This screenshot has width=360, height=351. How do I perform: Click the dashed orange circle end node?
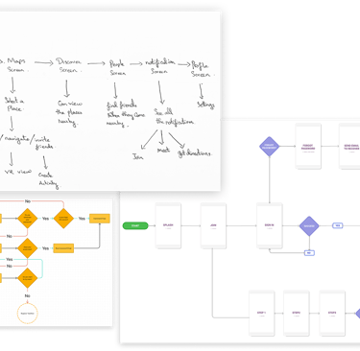(x=28, y=314)
